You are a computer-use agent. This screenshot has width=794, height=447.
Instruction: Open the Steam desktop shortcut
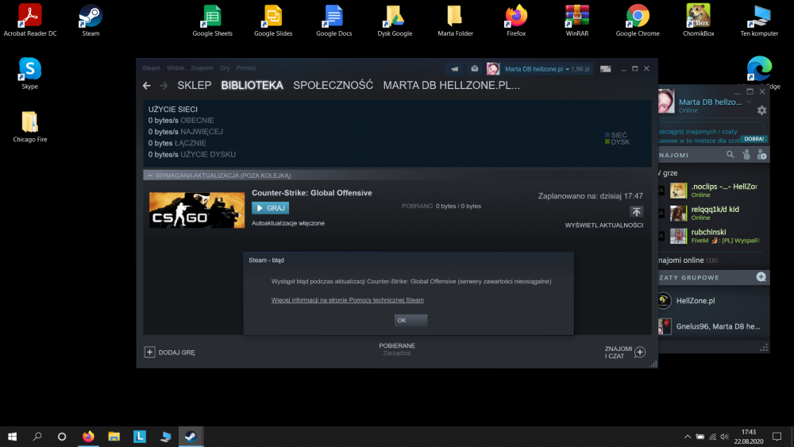coord(91,21)
